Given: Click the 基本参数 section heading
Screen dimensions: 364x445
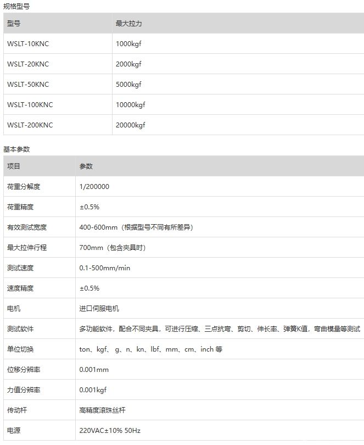Looking at the screenshot, I should [17, 149].
